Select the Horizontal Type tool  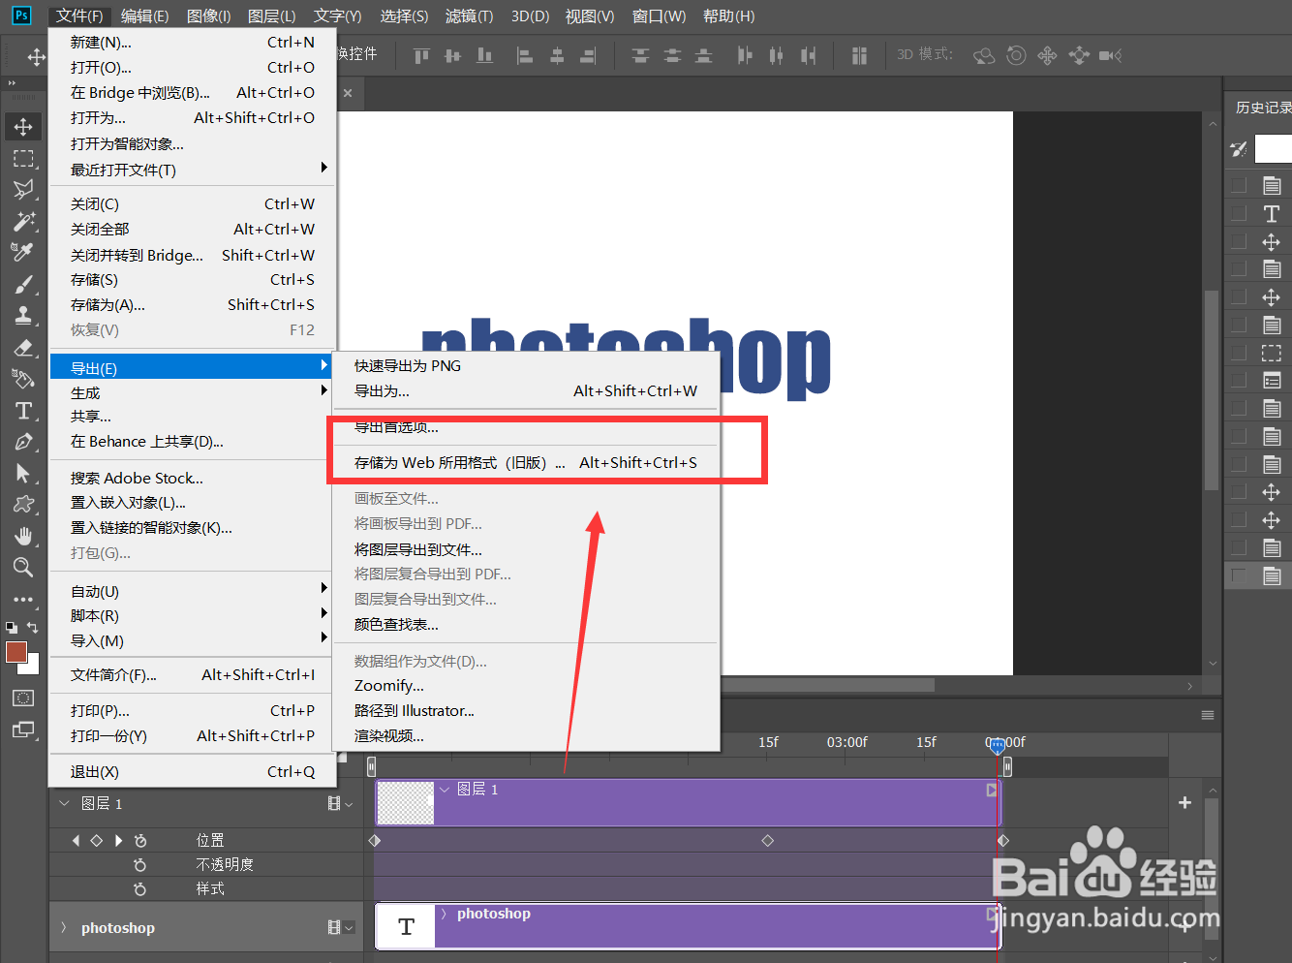[23, 411]
